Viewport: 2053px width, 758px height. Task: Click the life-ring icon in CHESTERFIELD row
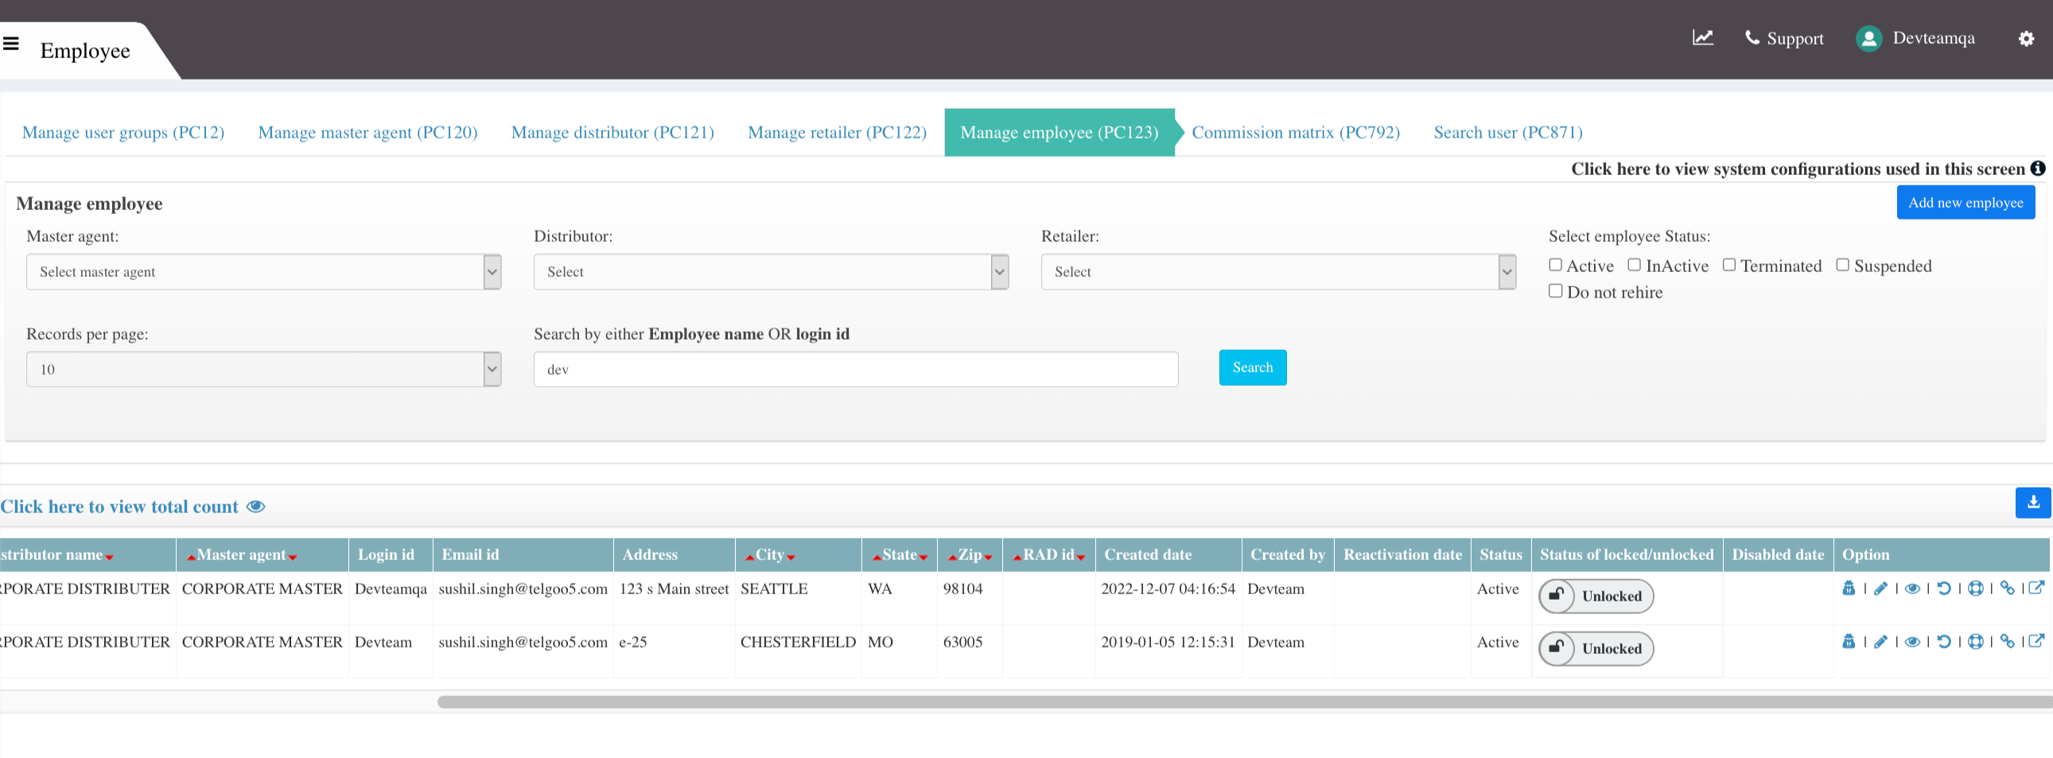tap(1976, 642)
